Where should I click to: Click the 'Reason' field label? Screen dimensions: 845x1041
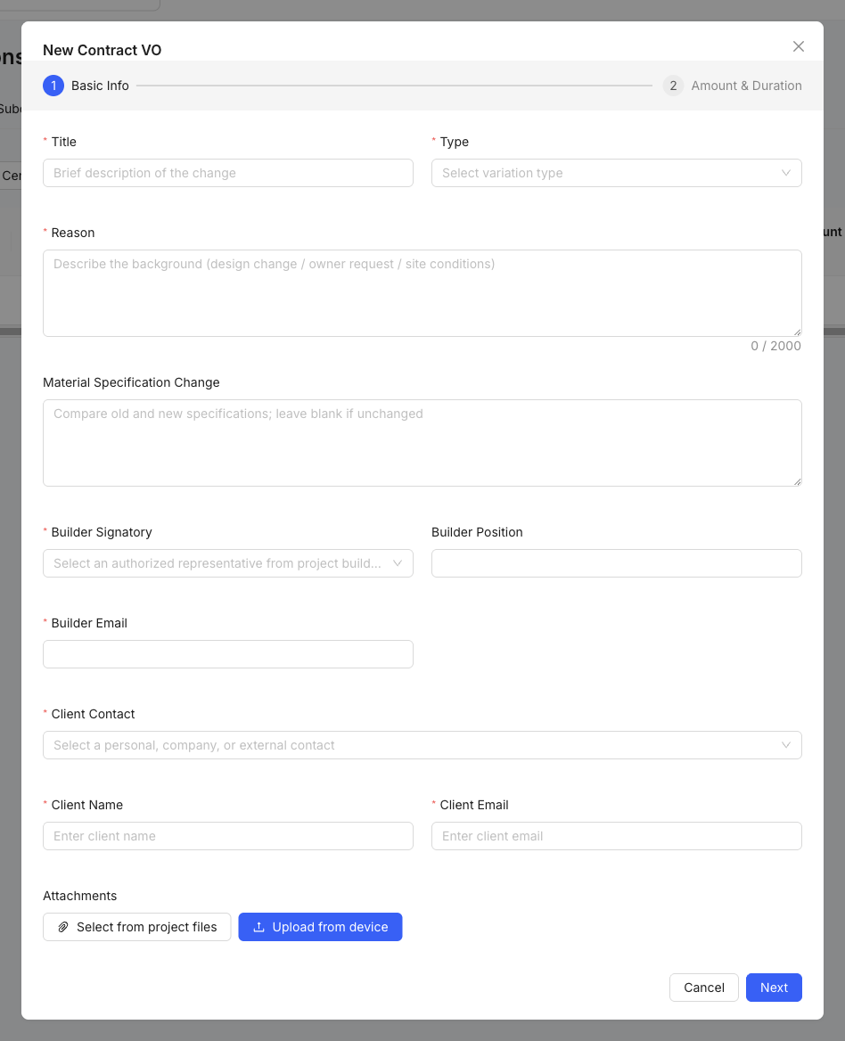click(x=73, y=233)
